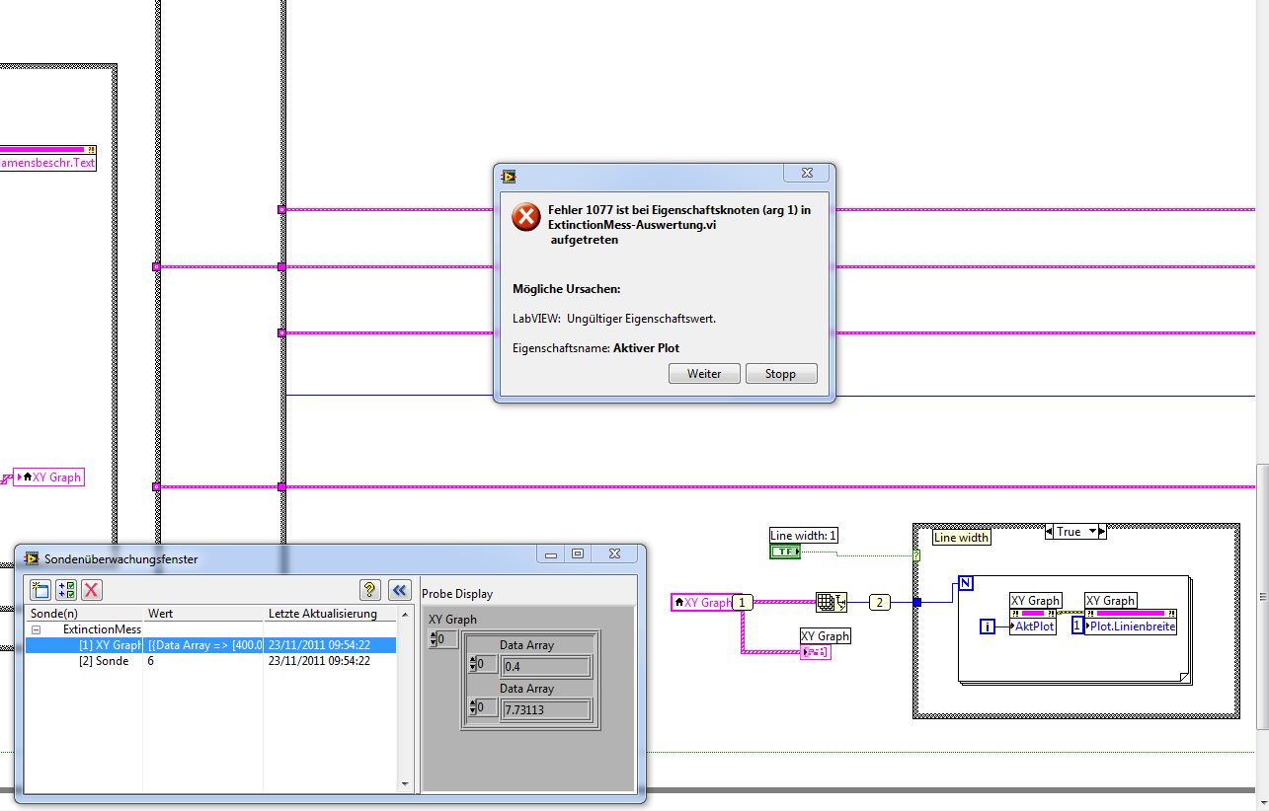Click the blue case structure input tunnel
The image size is (1269, 811).
coord(917,602)
